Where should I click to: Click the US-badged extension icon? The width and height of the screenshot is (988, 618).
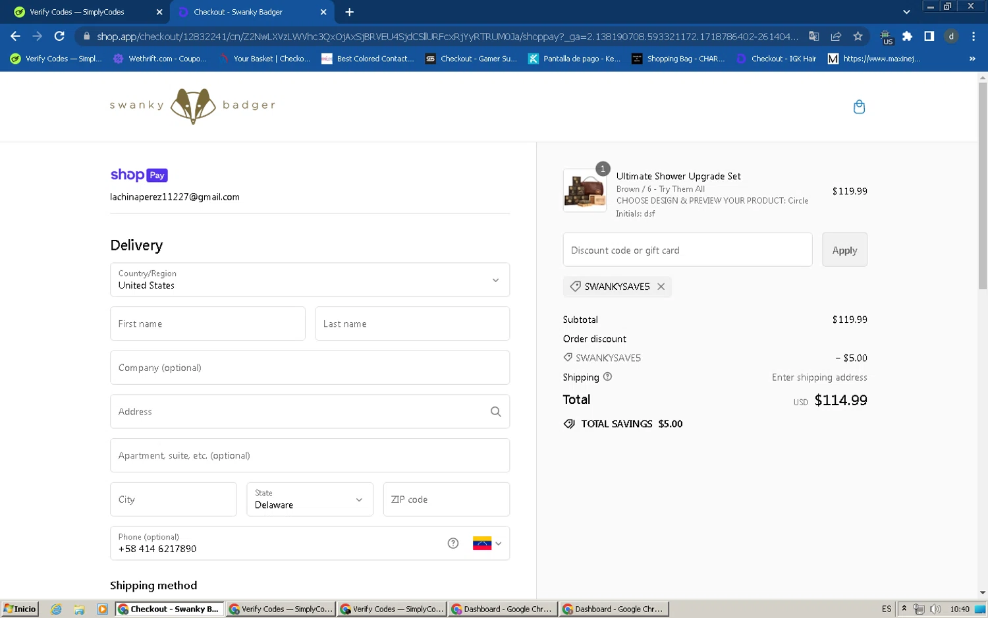pyautogui.click(x=886, y=37)
